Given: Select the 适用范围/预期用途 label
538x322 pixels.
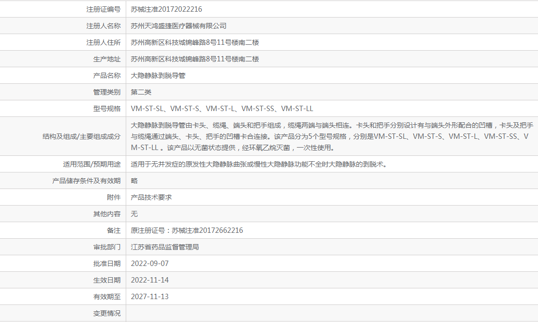Looking at the screenshot, I should coord(92,164).
